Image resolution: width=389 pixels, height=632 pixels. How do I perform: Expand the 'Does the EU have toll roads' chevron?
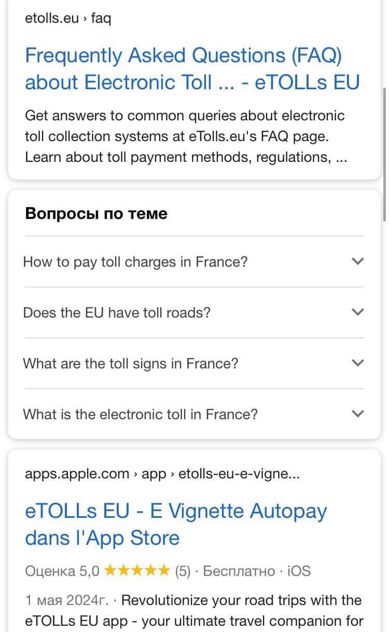[358, 312]
